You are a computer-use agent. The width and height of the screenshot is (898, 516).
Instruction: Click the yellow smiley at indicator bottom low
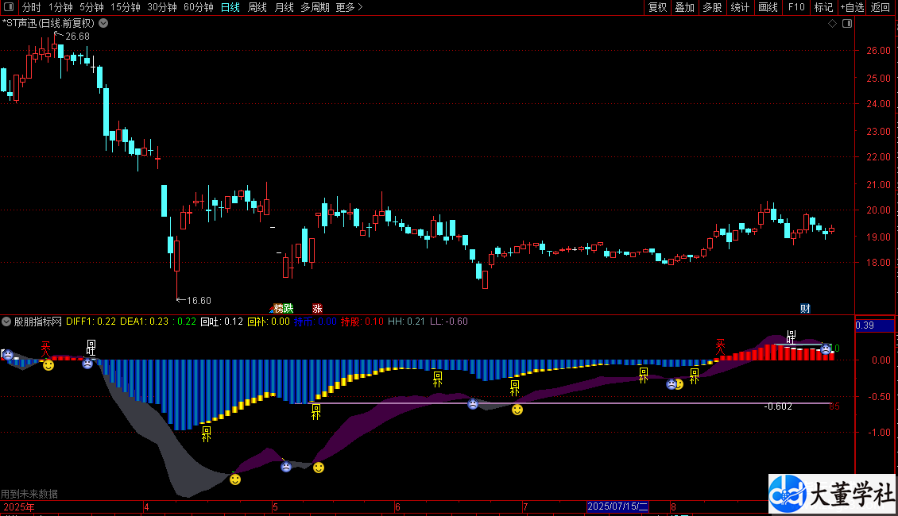(x=234, y=479)
